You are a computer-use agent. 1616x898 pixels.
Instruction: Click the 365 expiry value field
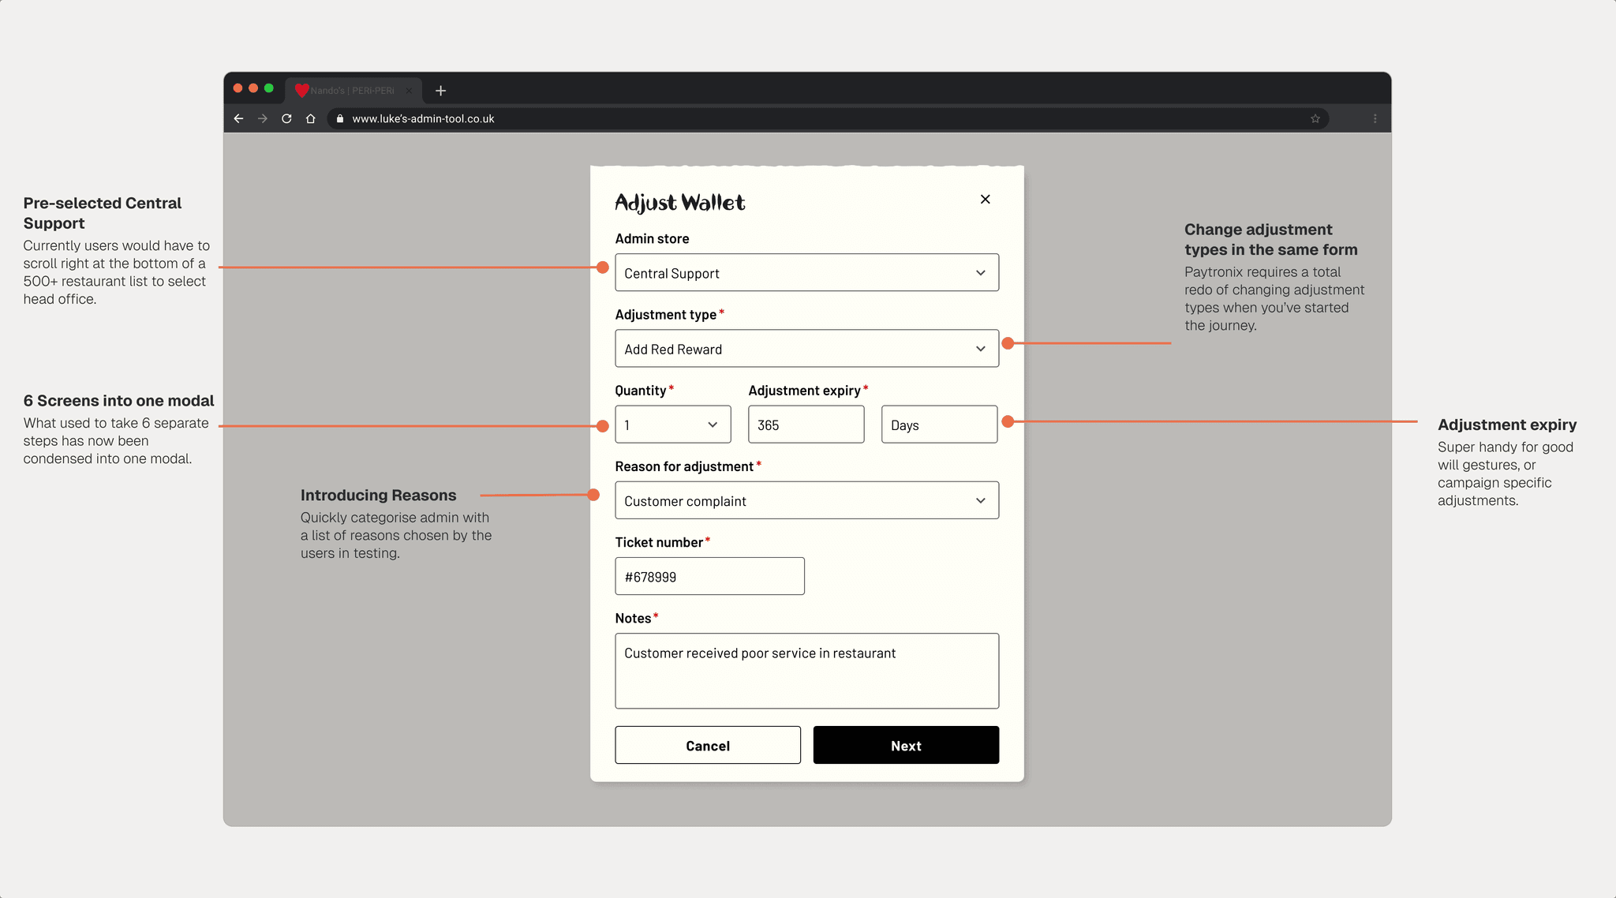pos(806,425)
